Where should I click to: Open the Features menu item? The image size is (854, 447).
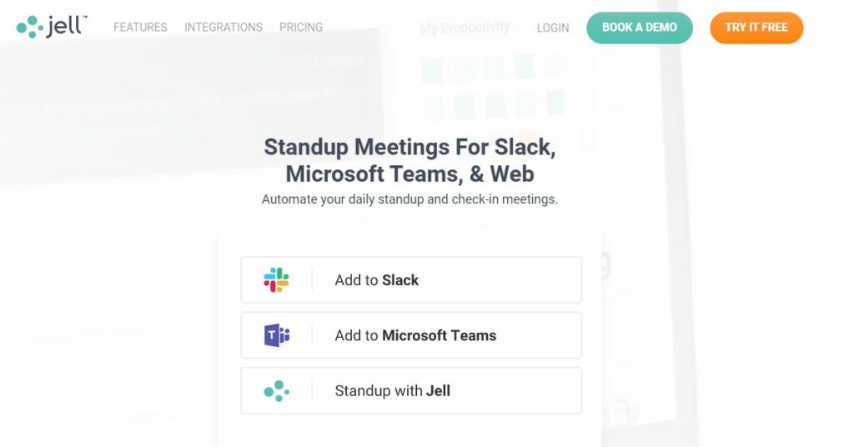[x=140, y=28]
